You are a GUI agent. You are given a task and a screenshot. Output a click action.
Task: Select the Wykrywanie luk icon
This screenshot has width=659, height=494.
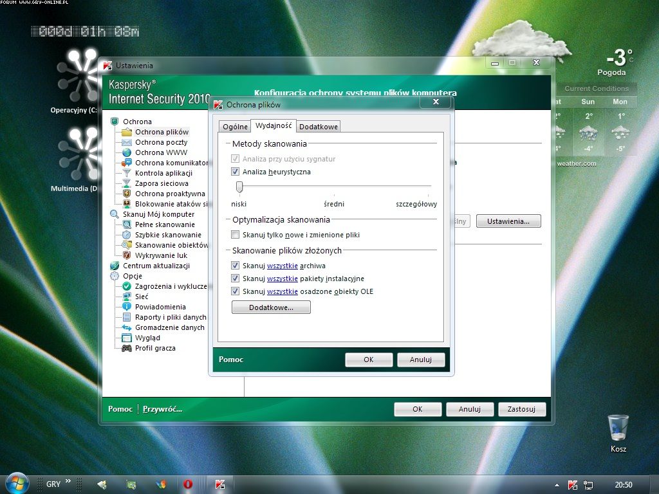pyautogui.click(x=127, y=255)
